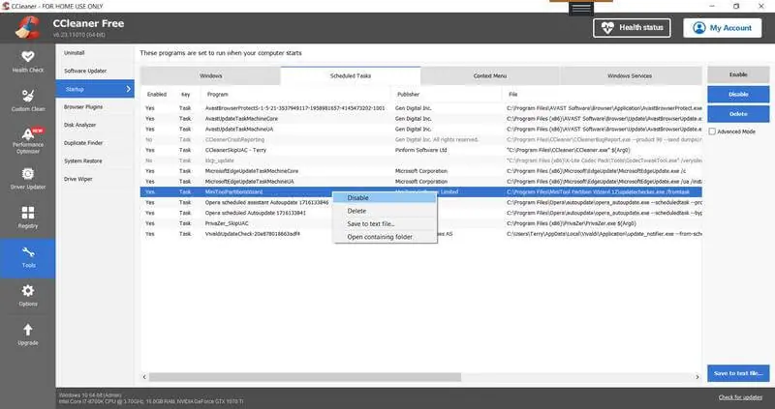Click the Check for updates link
The width and height of the screenshot is (775, 409).
click(x=740, y=397)
